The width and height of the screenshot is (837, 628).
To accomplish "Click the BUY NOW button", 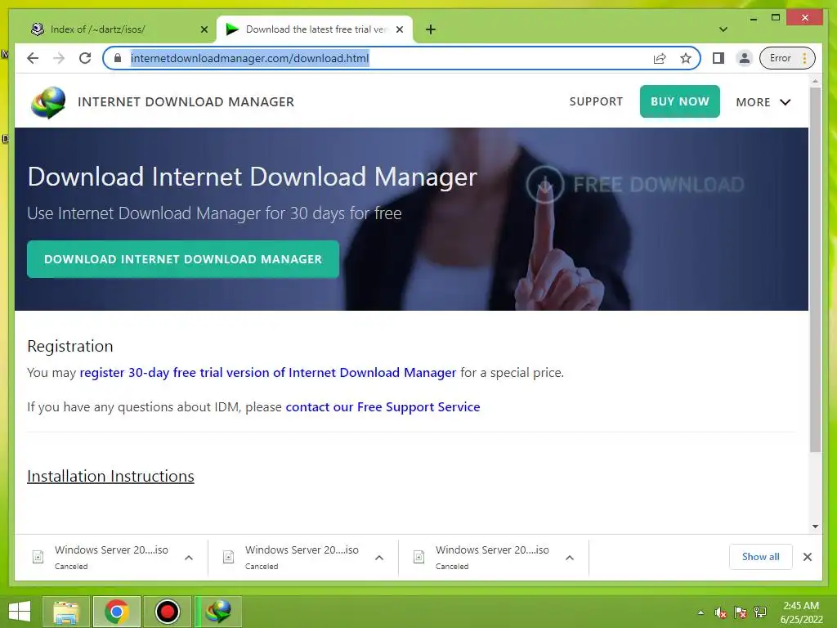I will click(x=679, y=101).
